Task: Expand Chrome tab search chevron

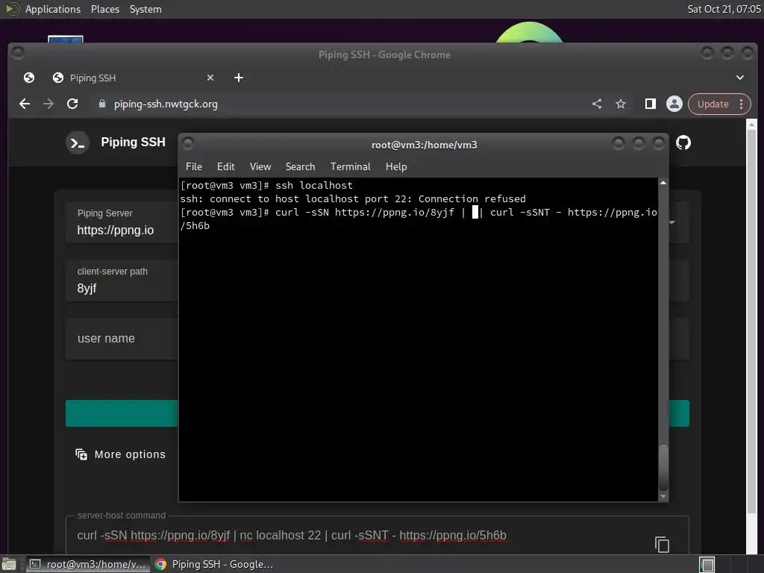Action: coord(739,78)
